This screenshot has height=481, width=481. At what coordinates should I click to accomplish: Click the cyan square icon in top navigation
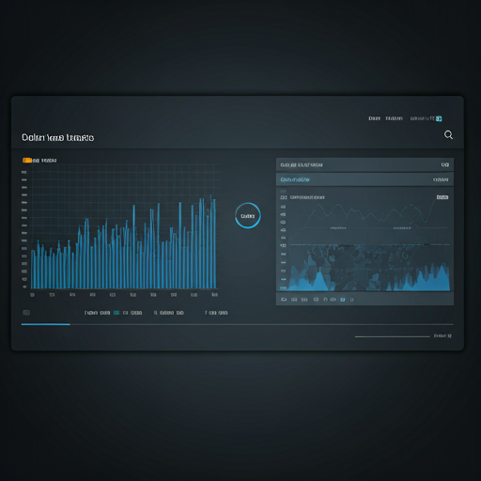[439, 118]
